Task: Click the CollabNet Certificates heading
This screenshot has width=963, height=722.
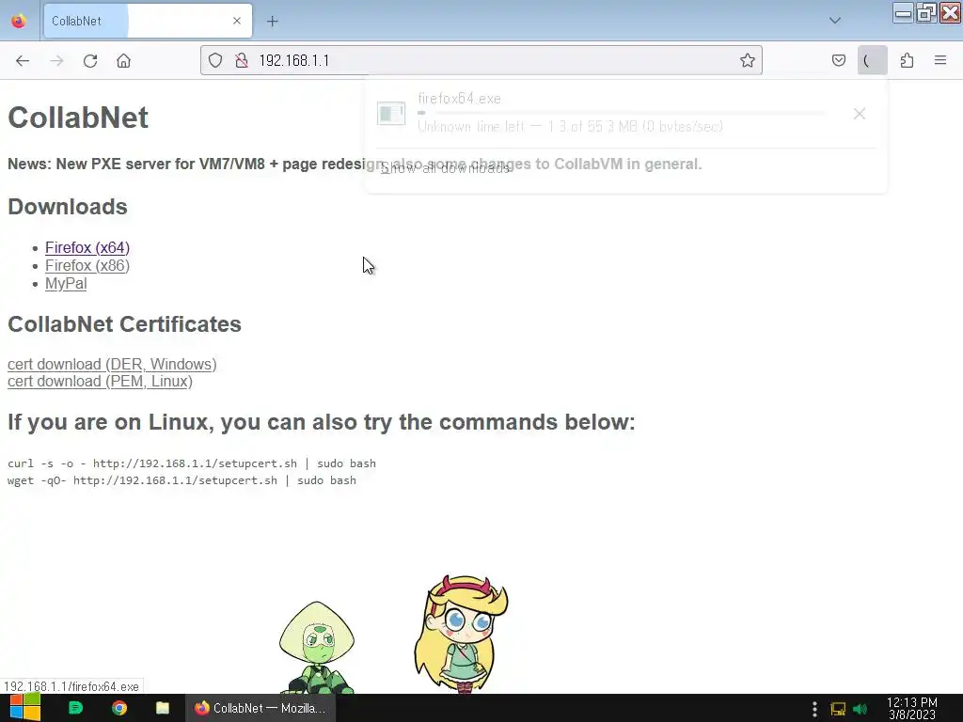Action: tap(124, 324)
